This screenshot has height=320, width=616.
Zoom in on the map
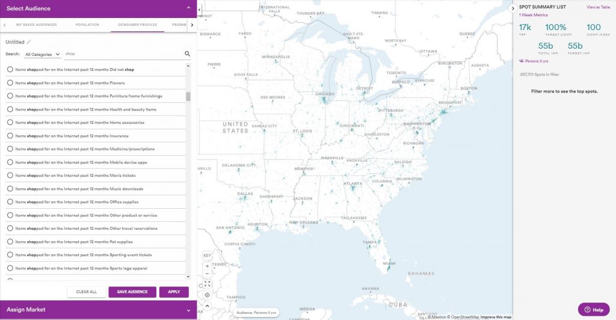pyautogui.click(x=207, y=265)
